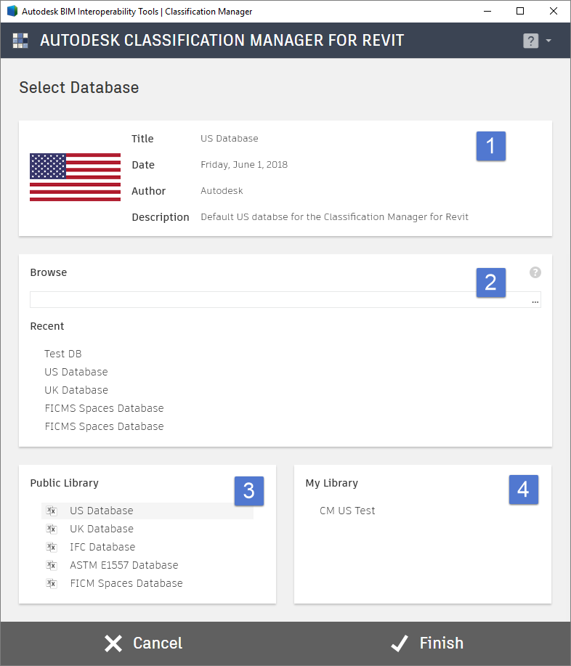
Task: Pick CM US Test in My Library
Action: [x=347, y=511]
